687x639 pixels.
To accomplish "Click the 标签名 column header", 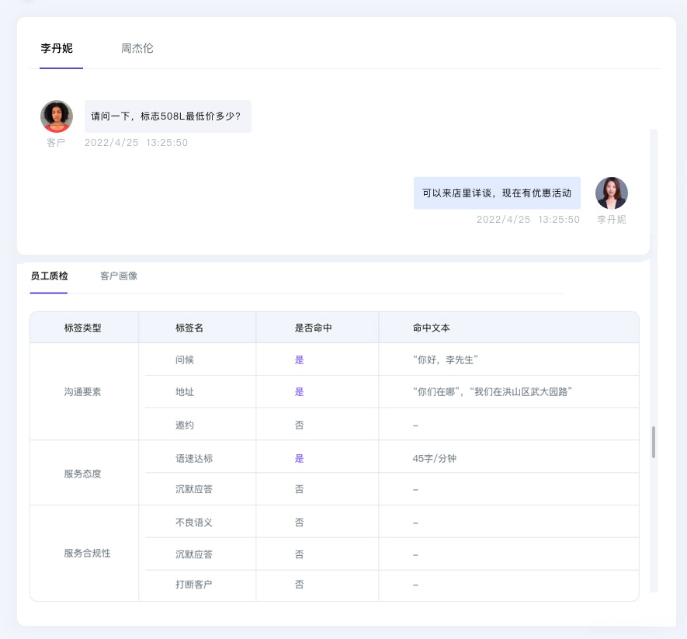I will (x=189, y=328).
